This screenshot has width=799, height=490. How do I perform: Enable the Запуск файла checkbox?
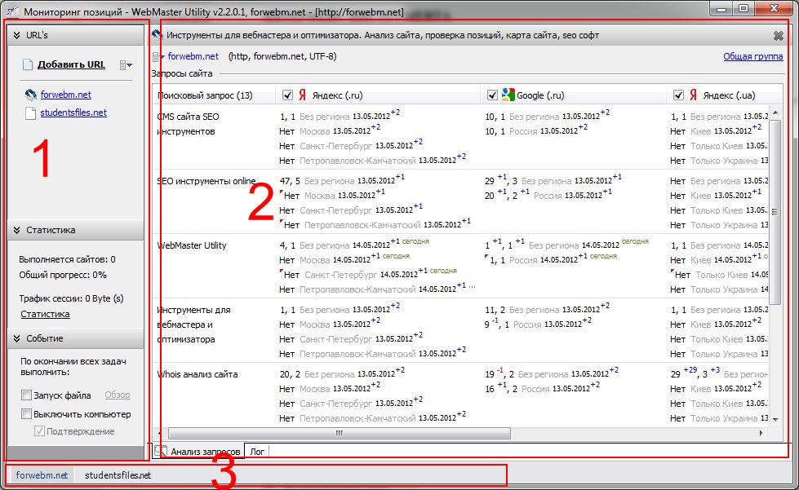26,395
